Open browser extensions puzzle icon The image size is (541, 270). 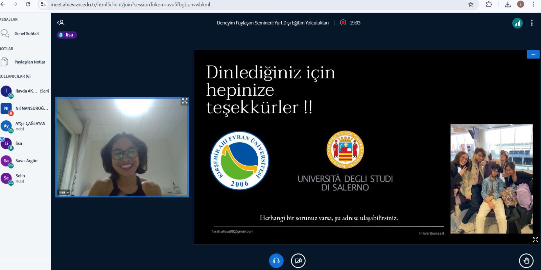point(489,4)
